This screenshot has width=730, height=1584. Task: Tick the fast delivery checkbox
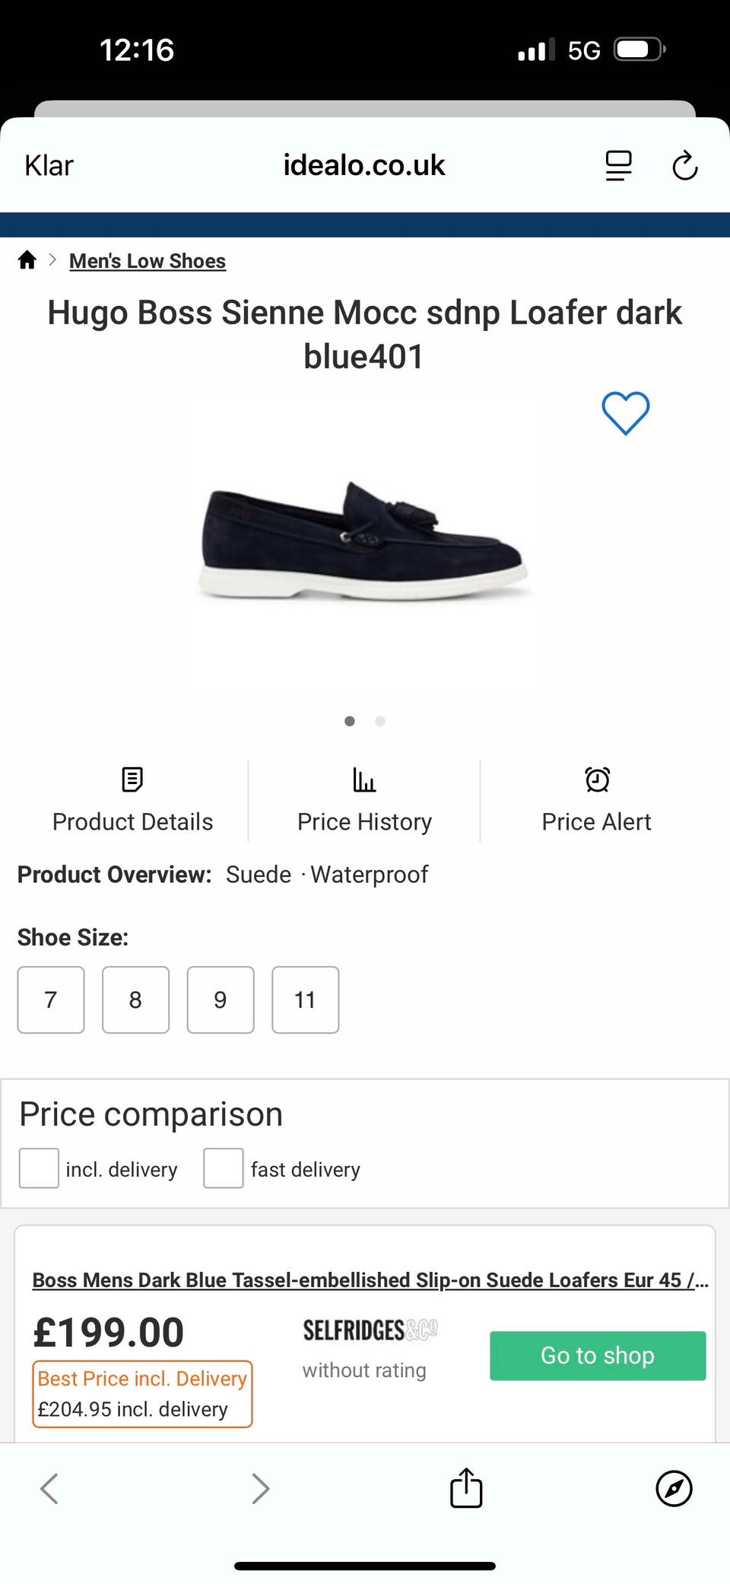pyautogui.click(x=224, y=1168)
